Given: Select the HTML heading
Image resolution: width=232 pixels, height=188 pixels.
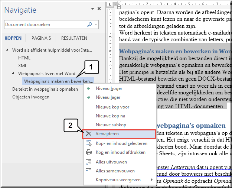Looking at the screenshot, I should 24,58.
